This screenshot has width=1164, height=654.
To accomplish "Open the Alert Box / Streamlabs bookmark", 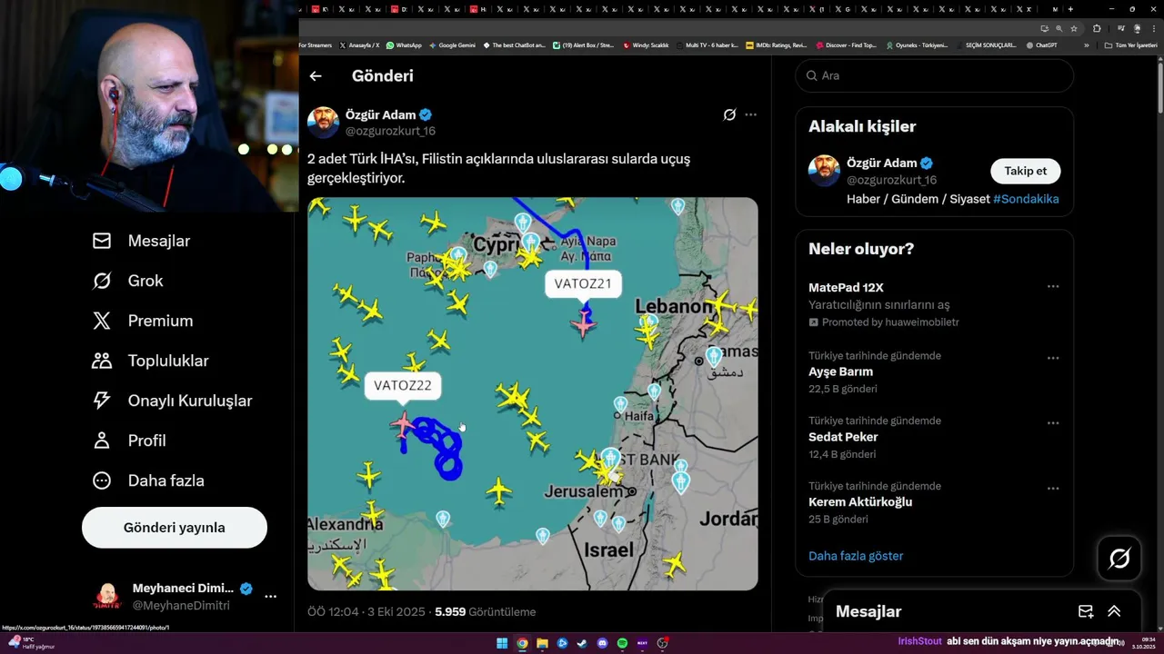I will point(583,45).
